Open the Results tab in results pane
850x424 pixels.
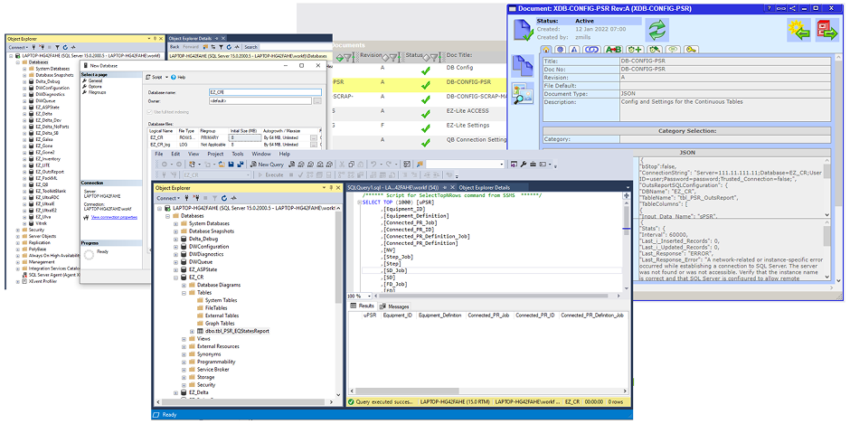click(362, 306)
